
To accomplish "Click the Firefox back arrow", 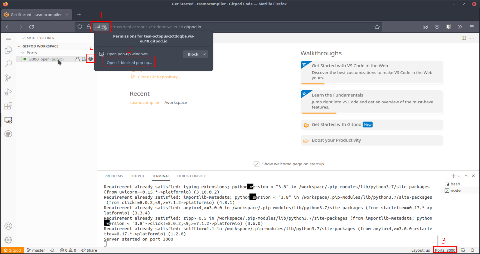I will 8,27.
